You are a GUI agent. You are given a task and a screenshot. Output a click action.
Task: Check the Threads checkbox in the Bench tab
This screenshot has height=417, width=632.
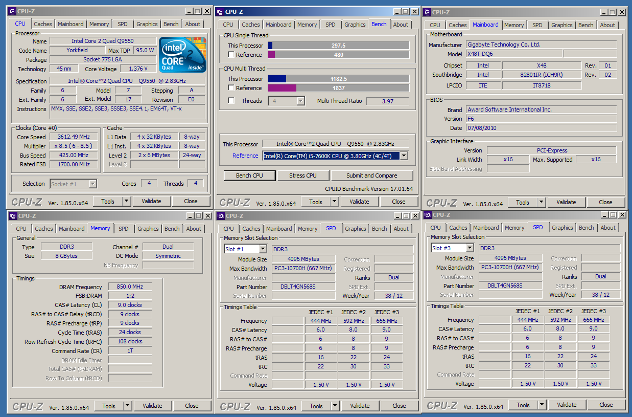[x=231, y=101]
